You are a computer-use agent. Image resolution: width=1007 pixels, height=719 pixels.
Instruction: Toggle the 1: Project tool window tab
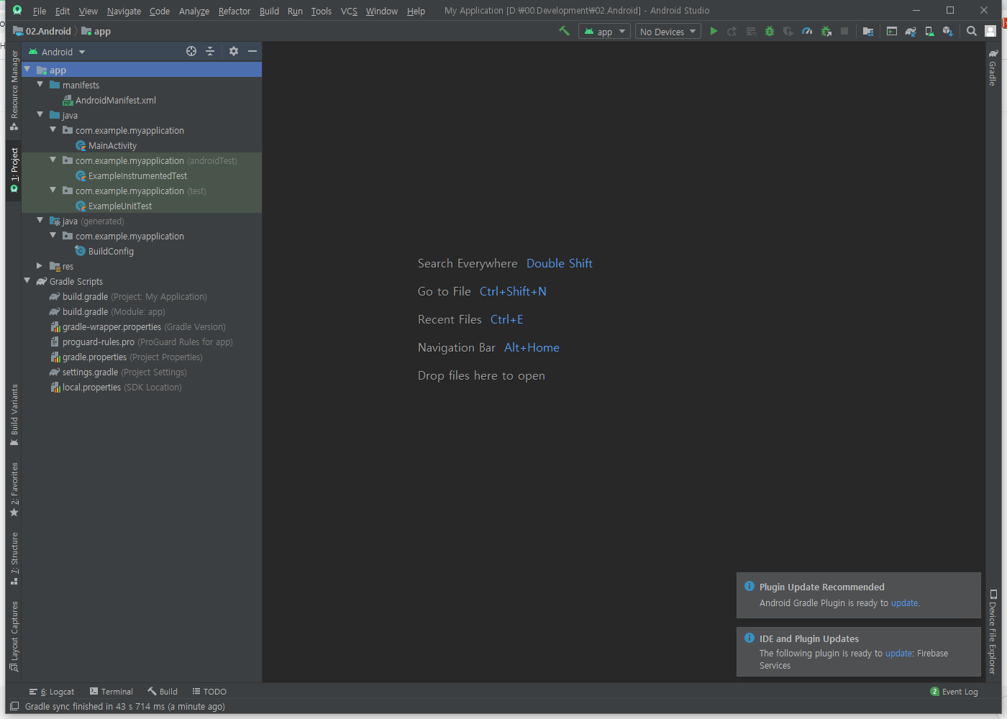click(14, 170)
